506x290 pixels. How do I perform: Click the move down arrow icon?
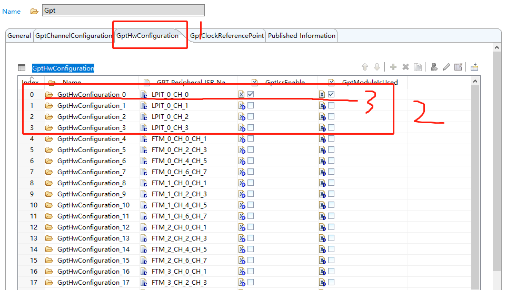377,67
